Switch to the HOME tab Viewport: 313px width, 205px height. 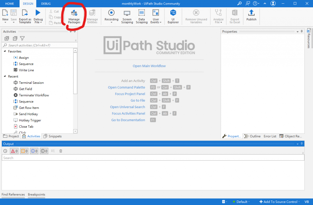(9, 4)
